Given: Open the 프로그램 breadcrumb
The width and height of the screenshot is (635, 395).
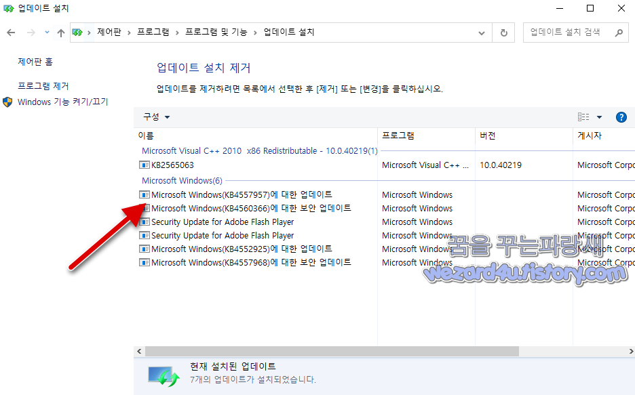Looking at the screenshot, I should (153, 33).
